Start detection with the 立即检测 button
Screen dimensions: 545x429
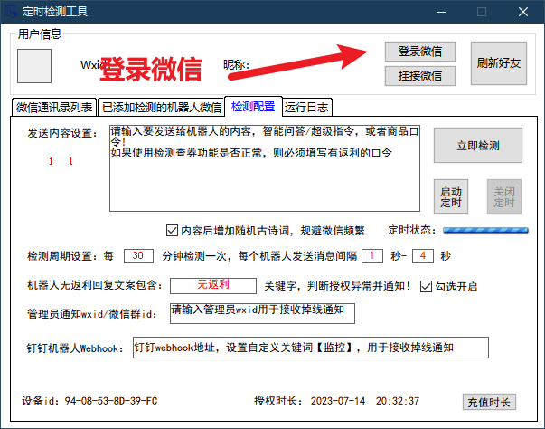pyautogui.click(x=477, y=145)
